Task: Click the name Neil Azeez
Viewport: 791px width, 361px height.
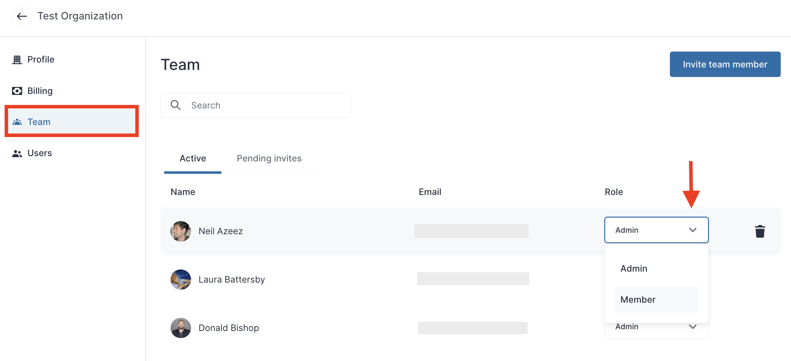Action: pos(221,231)
